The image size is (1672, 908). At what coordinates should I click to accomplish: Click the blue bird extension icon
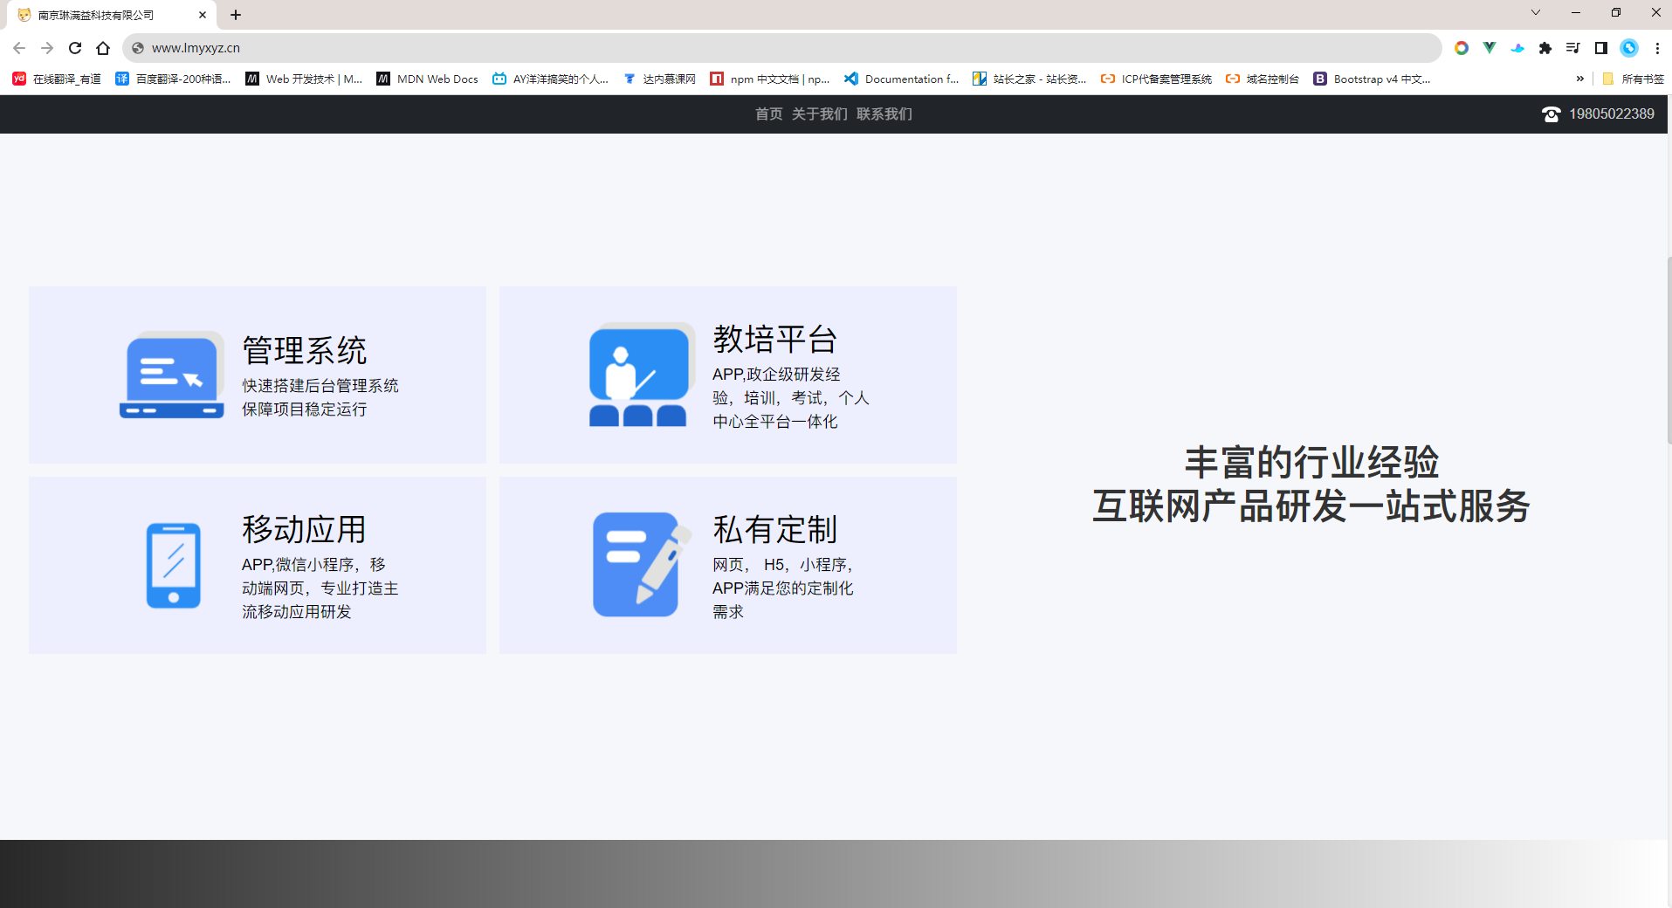coord(1517,48)
